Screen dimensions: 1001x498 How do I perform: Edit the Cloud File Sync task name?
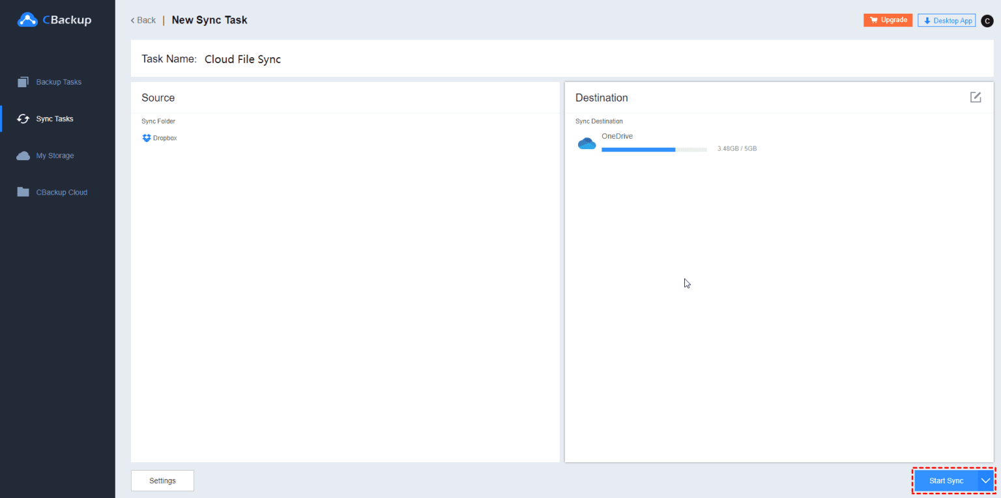tap(242, 59)
